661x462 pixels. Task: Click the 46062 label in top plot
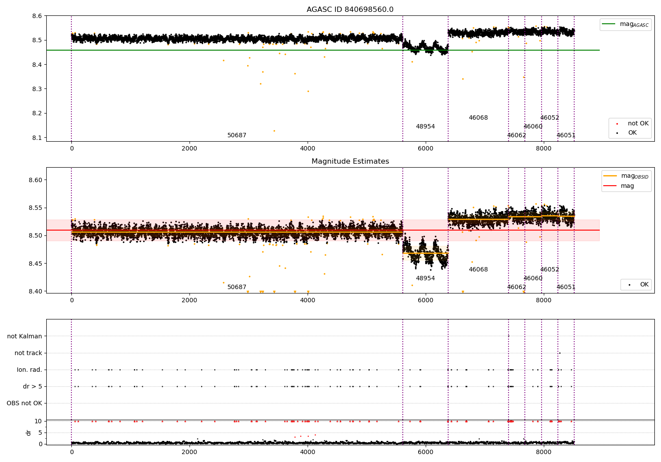coord(516,136)
